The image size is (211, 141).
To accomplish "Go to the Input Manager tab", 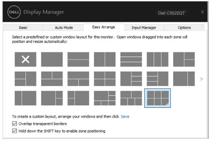I will coord(144,28).
